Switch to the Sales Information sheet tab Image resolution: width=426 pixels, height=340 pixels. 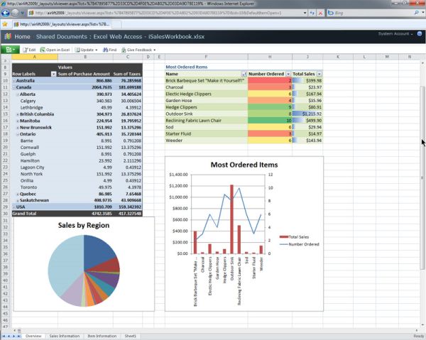coord(65,336)
